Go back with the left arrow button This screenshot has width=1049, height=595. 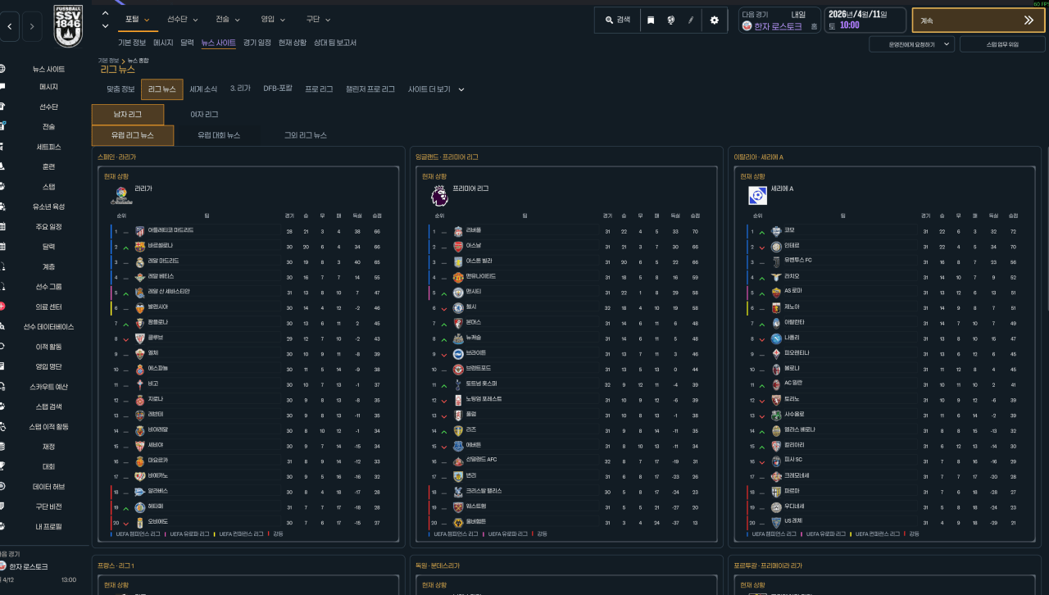tap(10, 26)
